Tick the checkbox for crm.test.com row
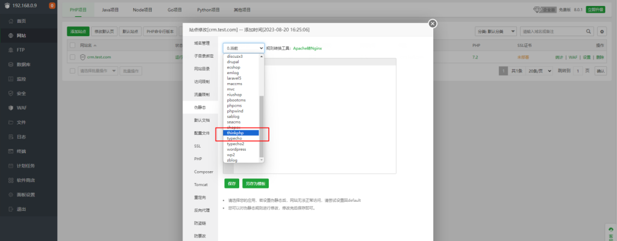Screen dimensions: 617x241 [x=72, y=57]
